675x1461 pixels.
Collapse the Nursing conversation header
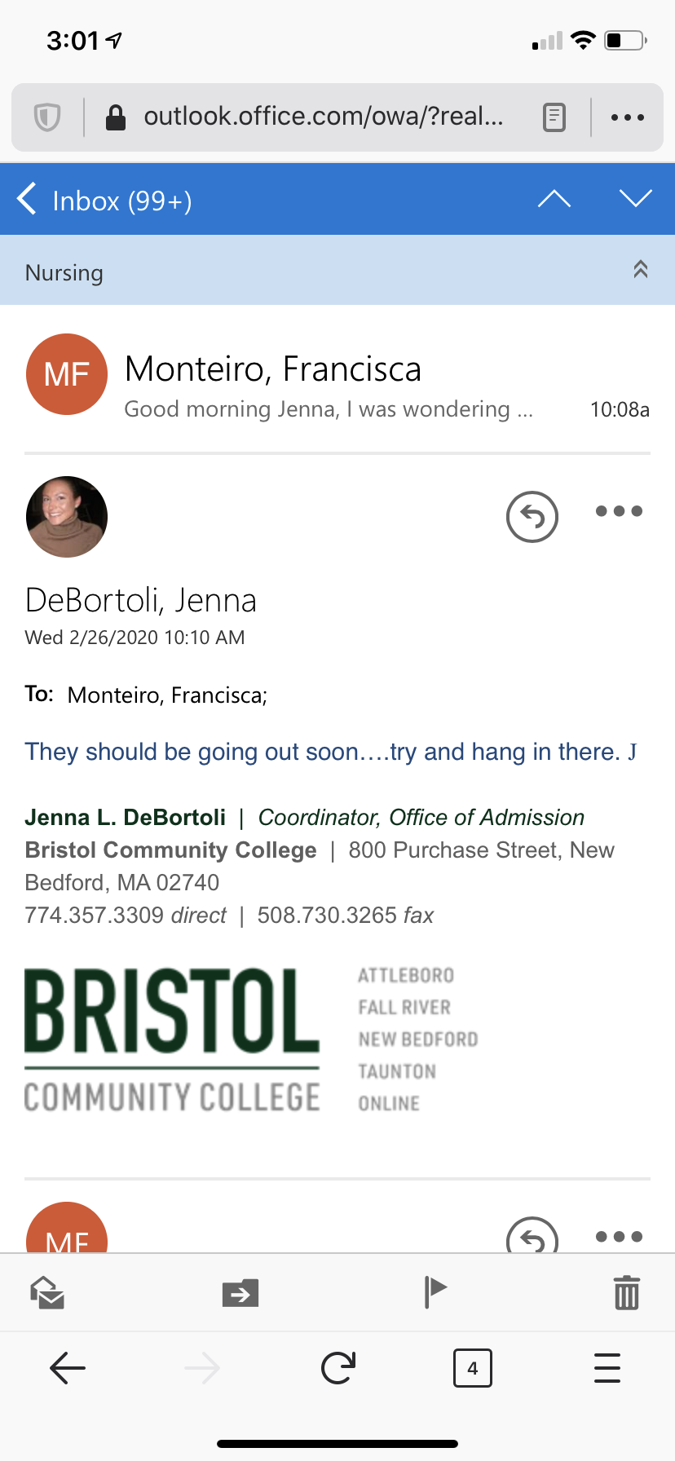pos(641,270)
